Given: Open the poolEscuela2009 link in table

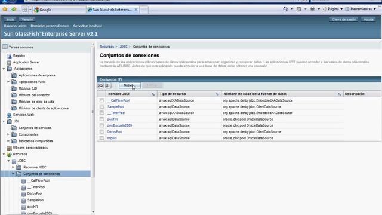Looking at the screenshot, I should 119,125.
